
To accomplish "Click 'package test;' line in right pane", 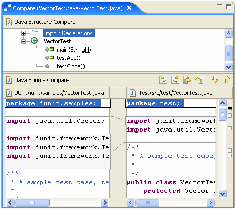I will 171,103.
